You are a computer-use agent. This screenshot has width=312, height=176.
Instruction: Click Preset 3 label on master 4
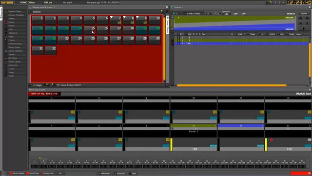tap(194, 132)
